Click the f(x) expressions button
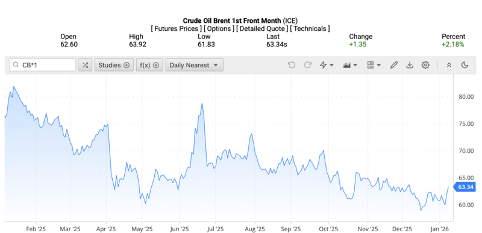The image size is (482, 233). click(x=149, y=65)
